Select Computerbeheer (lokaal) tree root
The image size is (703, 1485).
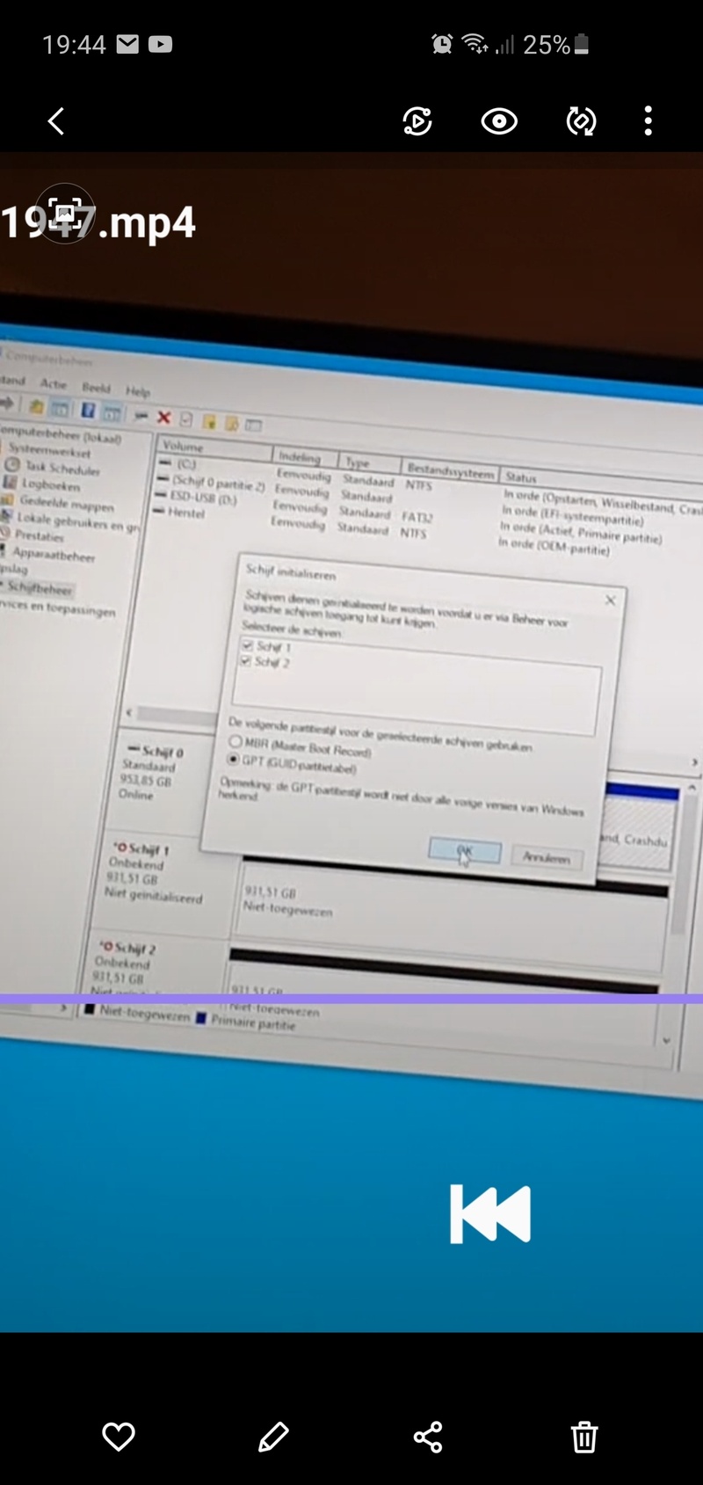click(60, 435)
